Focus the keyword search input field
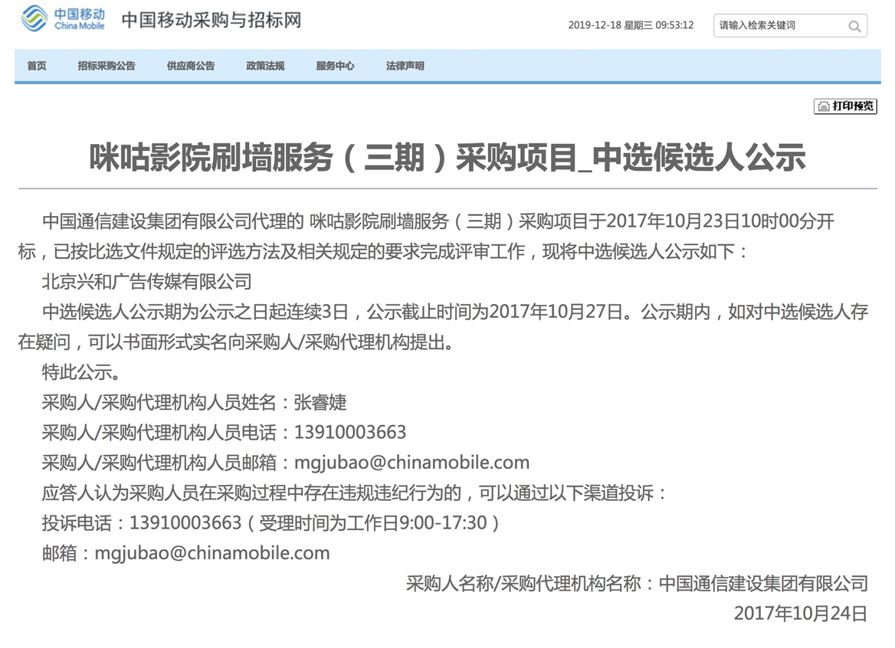This screenshot has height=648, width=895. 790,26
